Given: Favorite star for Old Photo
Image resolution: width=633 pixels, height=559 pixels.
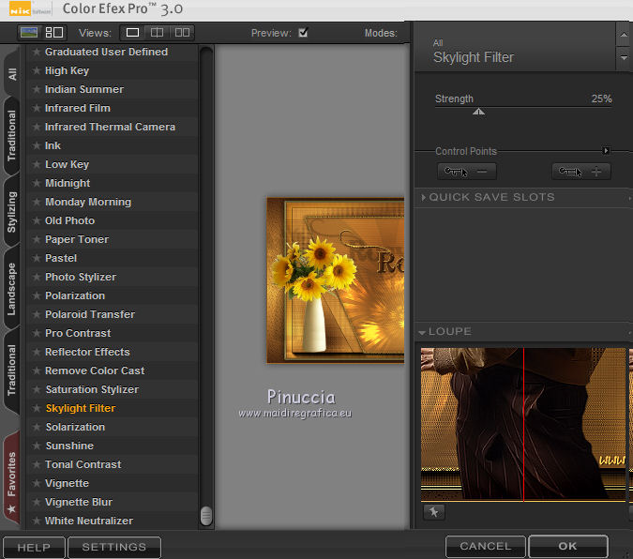Looking at the screenshot, I should [37, 220].
